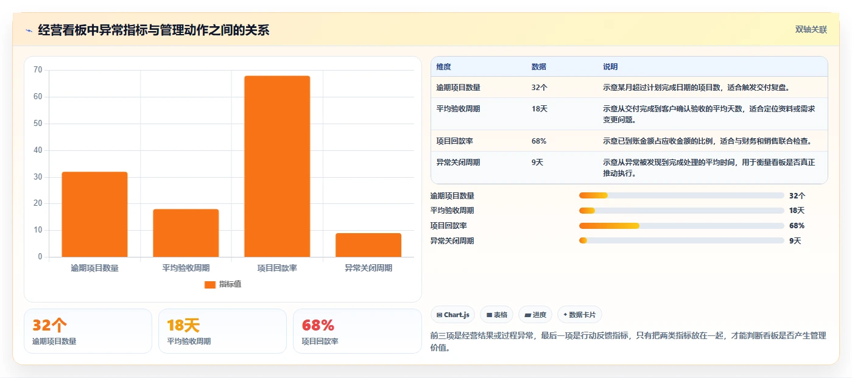Click the 适合与财务和销售联合检查 description text
The height and width of the screenshot is (378, 852).
pos(765,141)
